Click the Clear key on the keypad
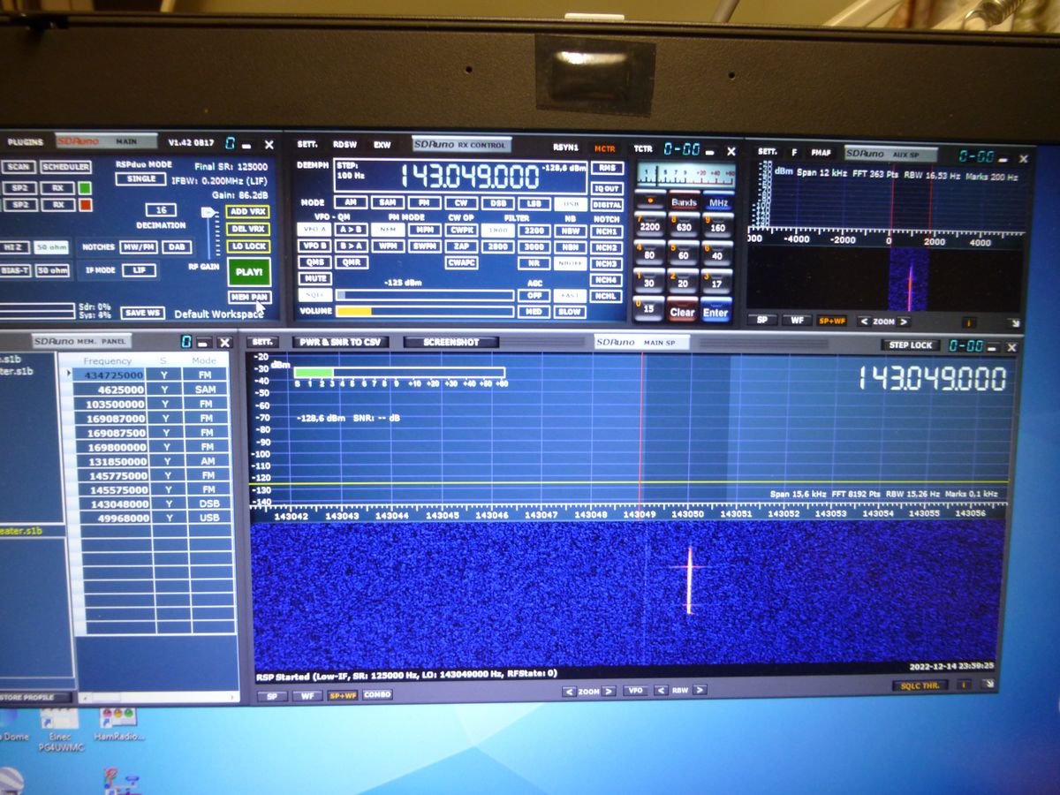The width and height of the screenshot is (1060, 795). (682, 312)
